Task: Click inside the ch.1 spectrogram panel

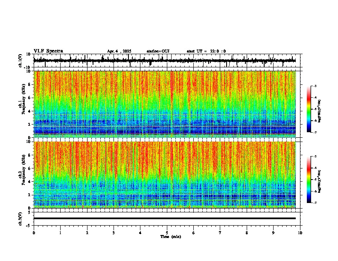Action: [164, 104]
